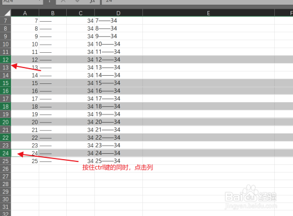Click cell D8 showing '8——34'
The height and width of the screenshot is (216, 293).
[x=118, y=29]
